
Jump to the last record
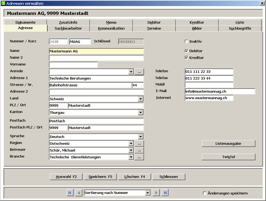pos(165,193)
